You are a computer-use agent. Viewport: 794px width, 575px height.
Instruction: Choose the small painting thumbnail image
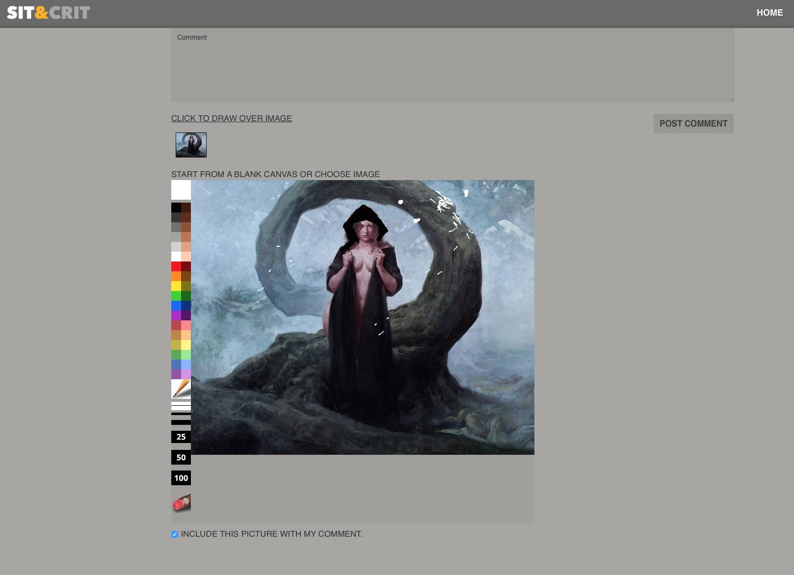click(x=191, y=145)
